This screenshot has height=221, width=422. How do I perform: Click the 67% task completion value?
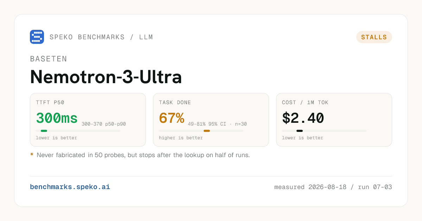(x=172, y=118)
